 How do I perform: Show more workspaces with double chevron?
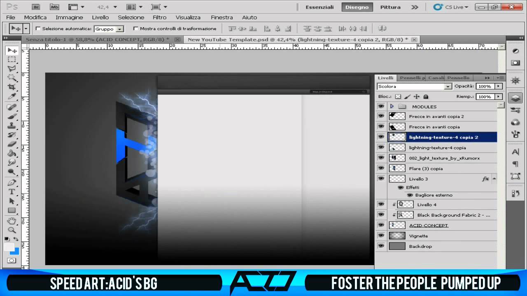(x=415, y=7)
